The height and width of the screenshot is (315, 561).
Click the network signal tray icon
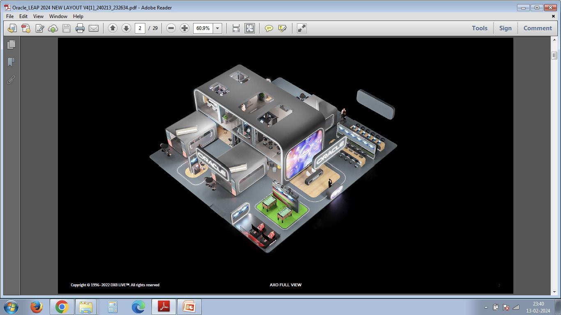click(516, 307)
